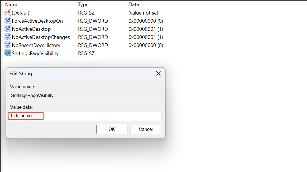The width and height of the screenshot is (307, 172).
Task: Cancel the Edit String dialog
Action: pos(146,129)
